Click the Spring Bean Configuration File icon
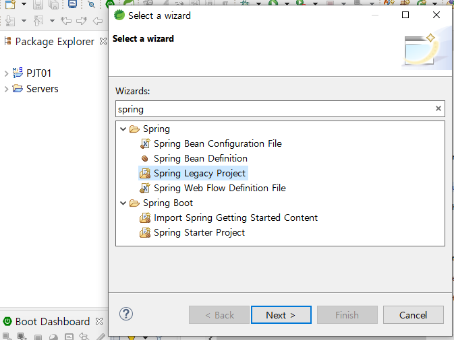The height and width of the screenshot is (340, 454). click(x=145, y=143)
